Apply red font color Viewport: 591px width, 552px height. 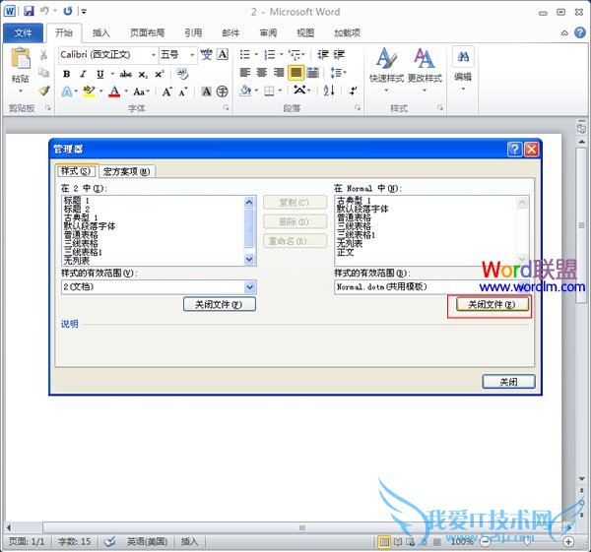point(114,92)
